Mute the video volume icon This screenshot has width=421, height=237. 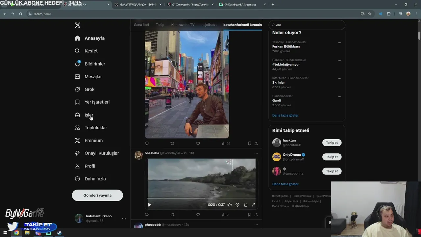230,205
